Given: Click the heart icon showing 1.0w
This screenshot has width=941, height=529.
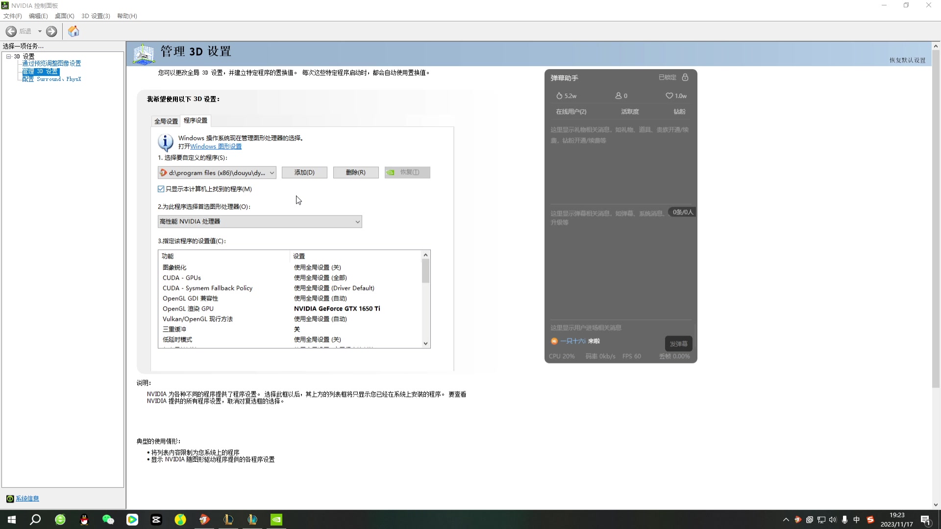Looking at the screenshot, I should click(x=669, y=96).
